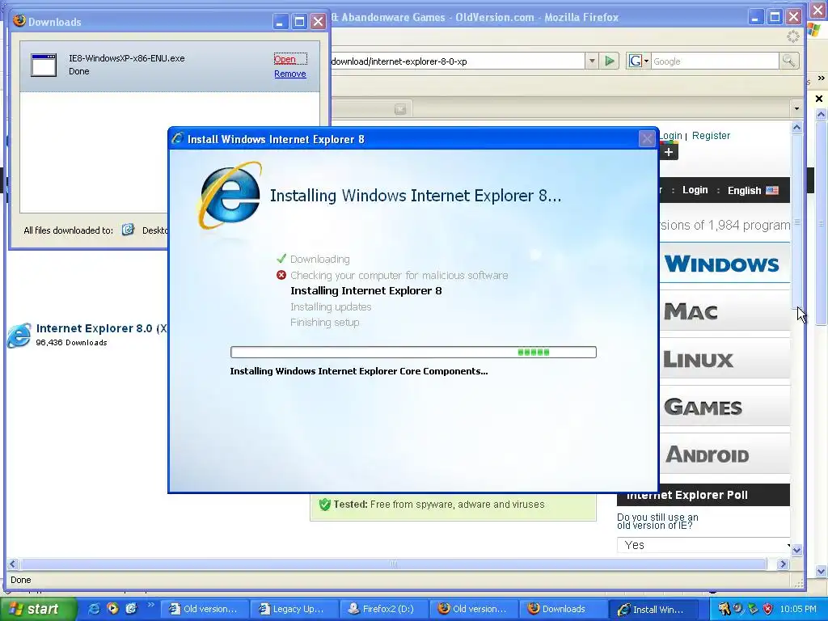The height and width of the screenshot is (621, 828).
Task: Click the plus share button on the webpage
Action: [669, 152]
